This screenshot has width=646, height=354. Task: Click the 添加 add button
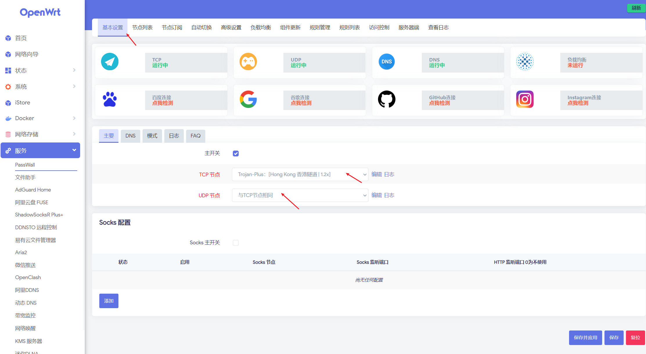click(x=109, y=301)
